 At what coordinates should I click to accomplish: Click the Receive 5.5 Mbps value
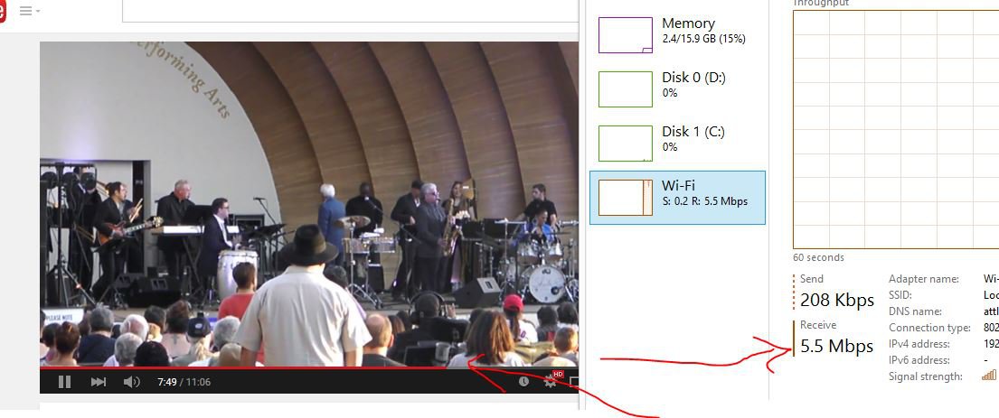[x=836, y=346]
